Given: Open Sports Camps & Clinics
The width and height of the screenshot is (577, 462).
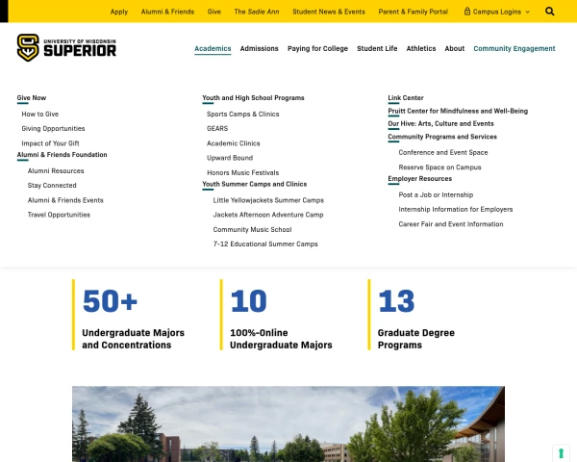Looking at the screenshot, I should click(x=243, y=115).
